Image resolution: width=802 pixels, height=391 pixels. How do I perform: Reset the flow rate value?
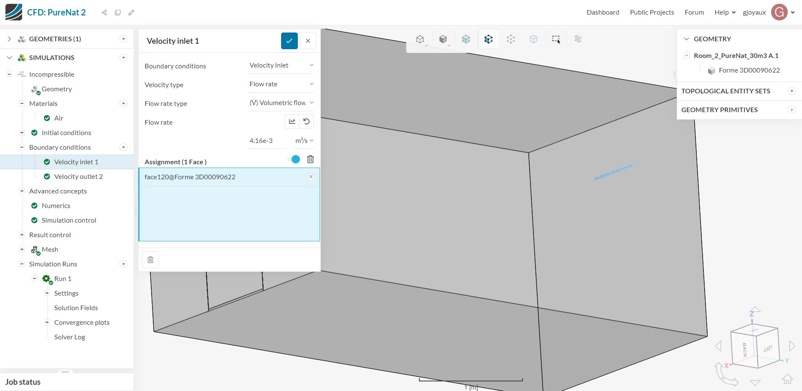[x=307, y=122]
